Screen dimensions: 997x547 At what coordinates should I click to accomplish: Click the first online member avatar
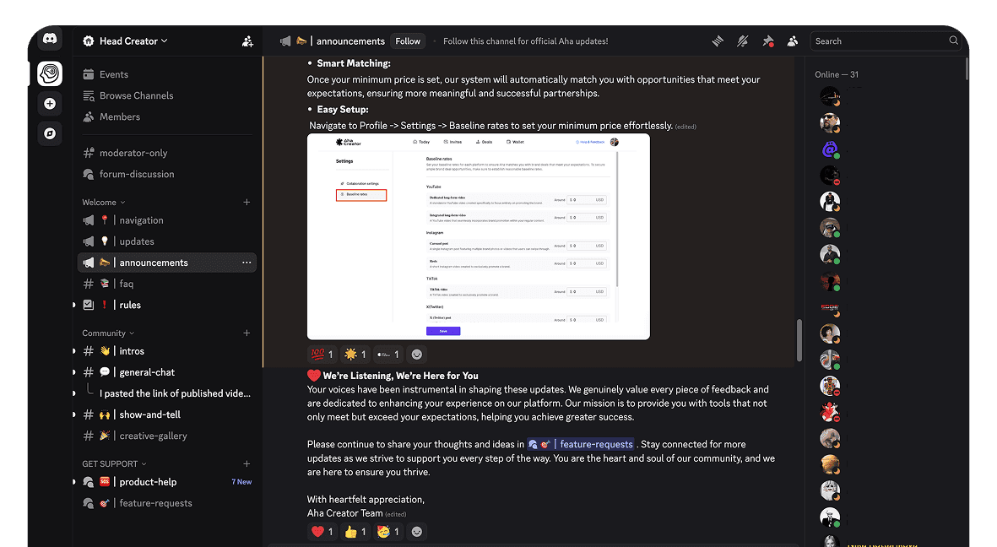pyautogui.click(x=829, y=97)
